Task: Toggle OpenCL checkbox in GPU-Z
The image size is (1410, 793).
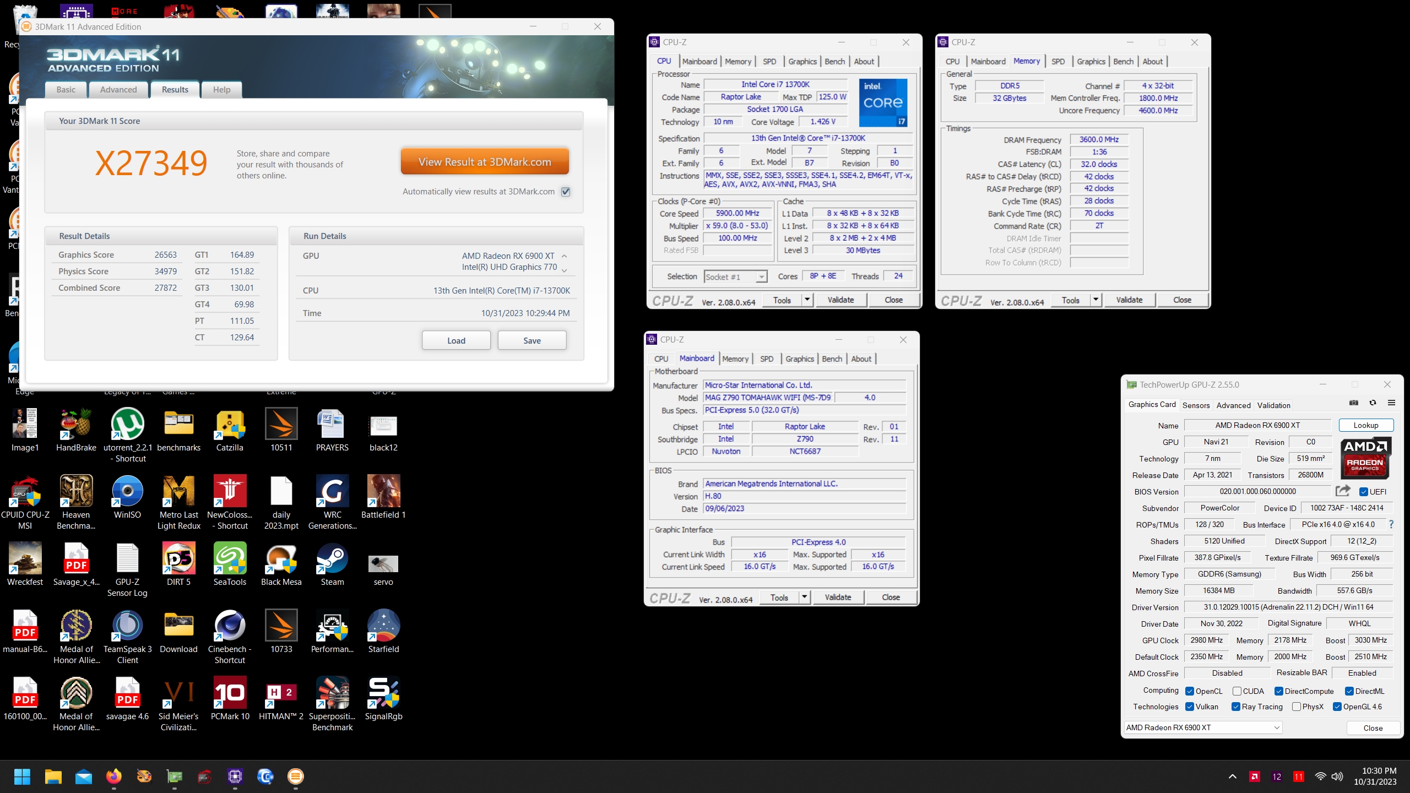Action: pos(1190,691)
